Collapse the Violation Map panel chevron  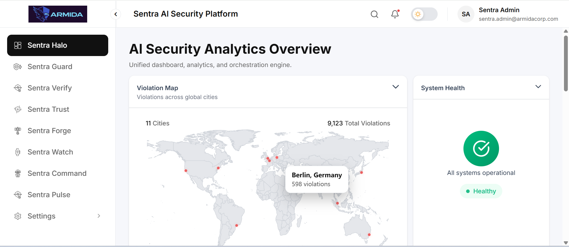[396, 87]
